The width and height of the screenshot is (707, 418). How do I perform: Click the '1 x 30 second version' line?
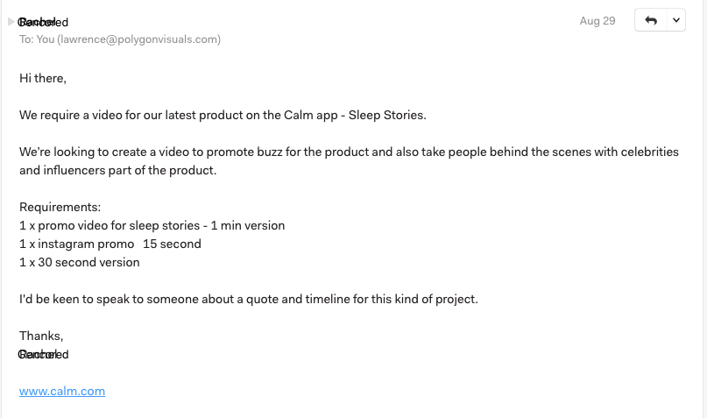[x=80, y=262]
